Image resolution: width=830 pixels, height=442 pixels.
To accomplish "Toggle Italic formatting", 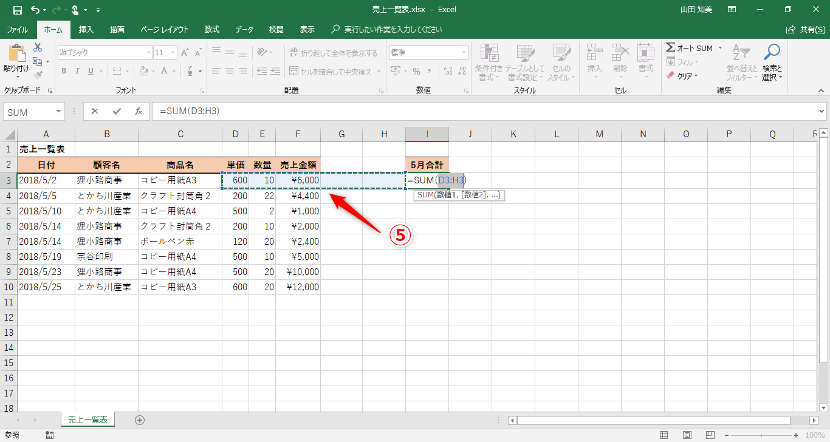I will click(x=77, y=71).
